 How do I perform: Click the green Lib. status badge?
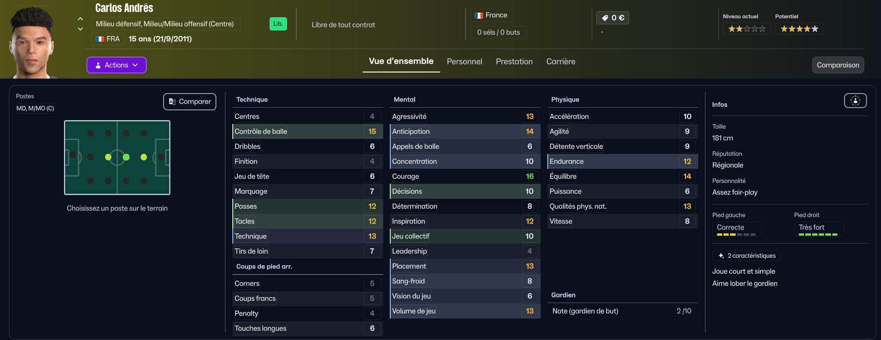click(278, 24)
